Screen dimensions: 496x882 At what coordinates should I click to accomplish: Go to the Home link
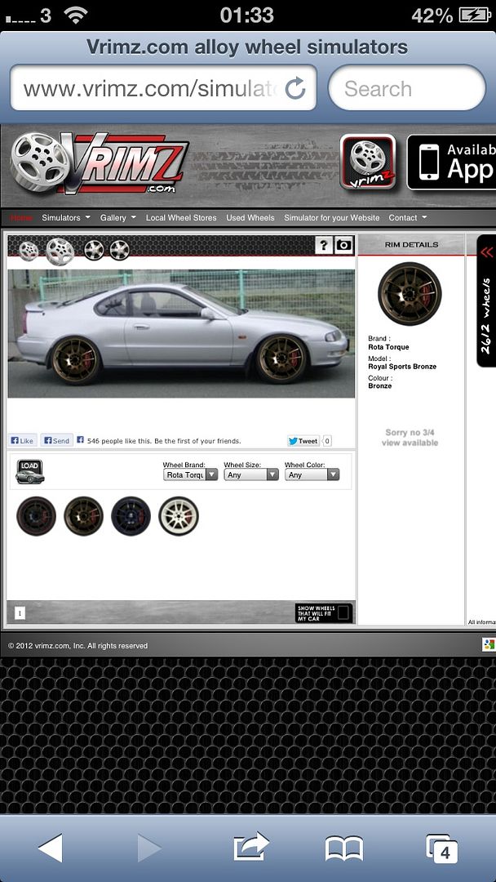click(x=21, y=218)
